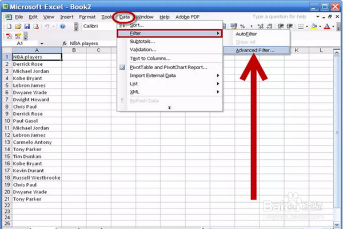Select Text to Columns... menu entry
This screenshot has height=229, width=343.
[170, 58]
